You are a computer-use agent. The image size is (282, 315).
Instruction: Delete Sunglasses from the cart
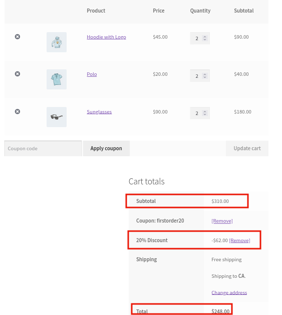[18, 112]
